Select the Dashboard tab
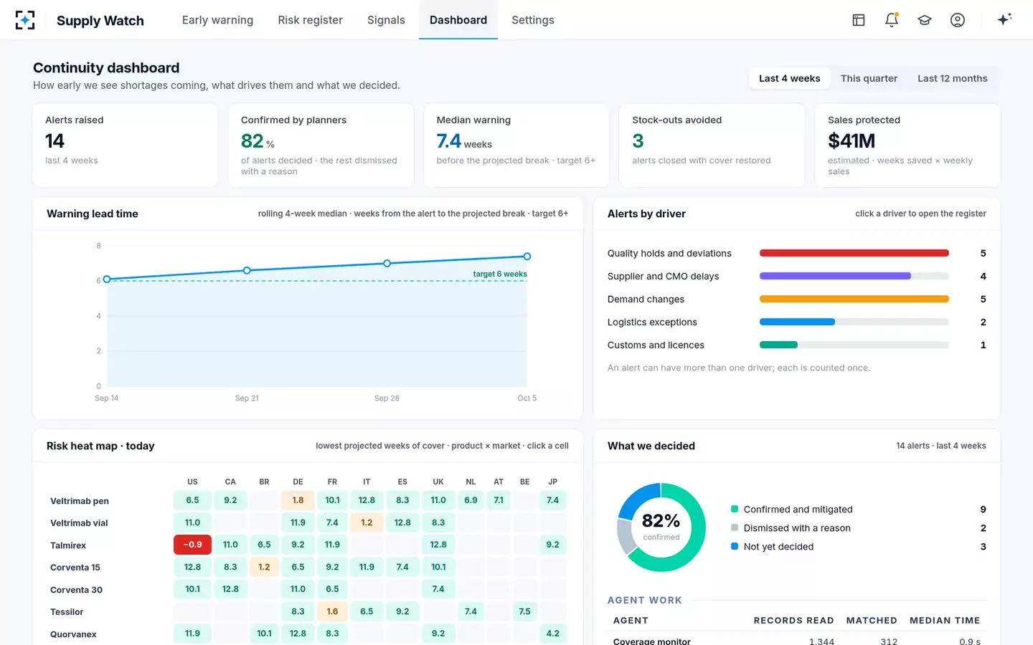1033x645 pixels. coord(458,20)
